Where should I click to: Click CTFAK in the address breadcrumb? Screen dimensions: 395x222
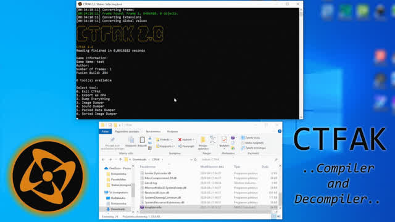pyautogui.click(x=156, y=160)
